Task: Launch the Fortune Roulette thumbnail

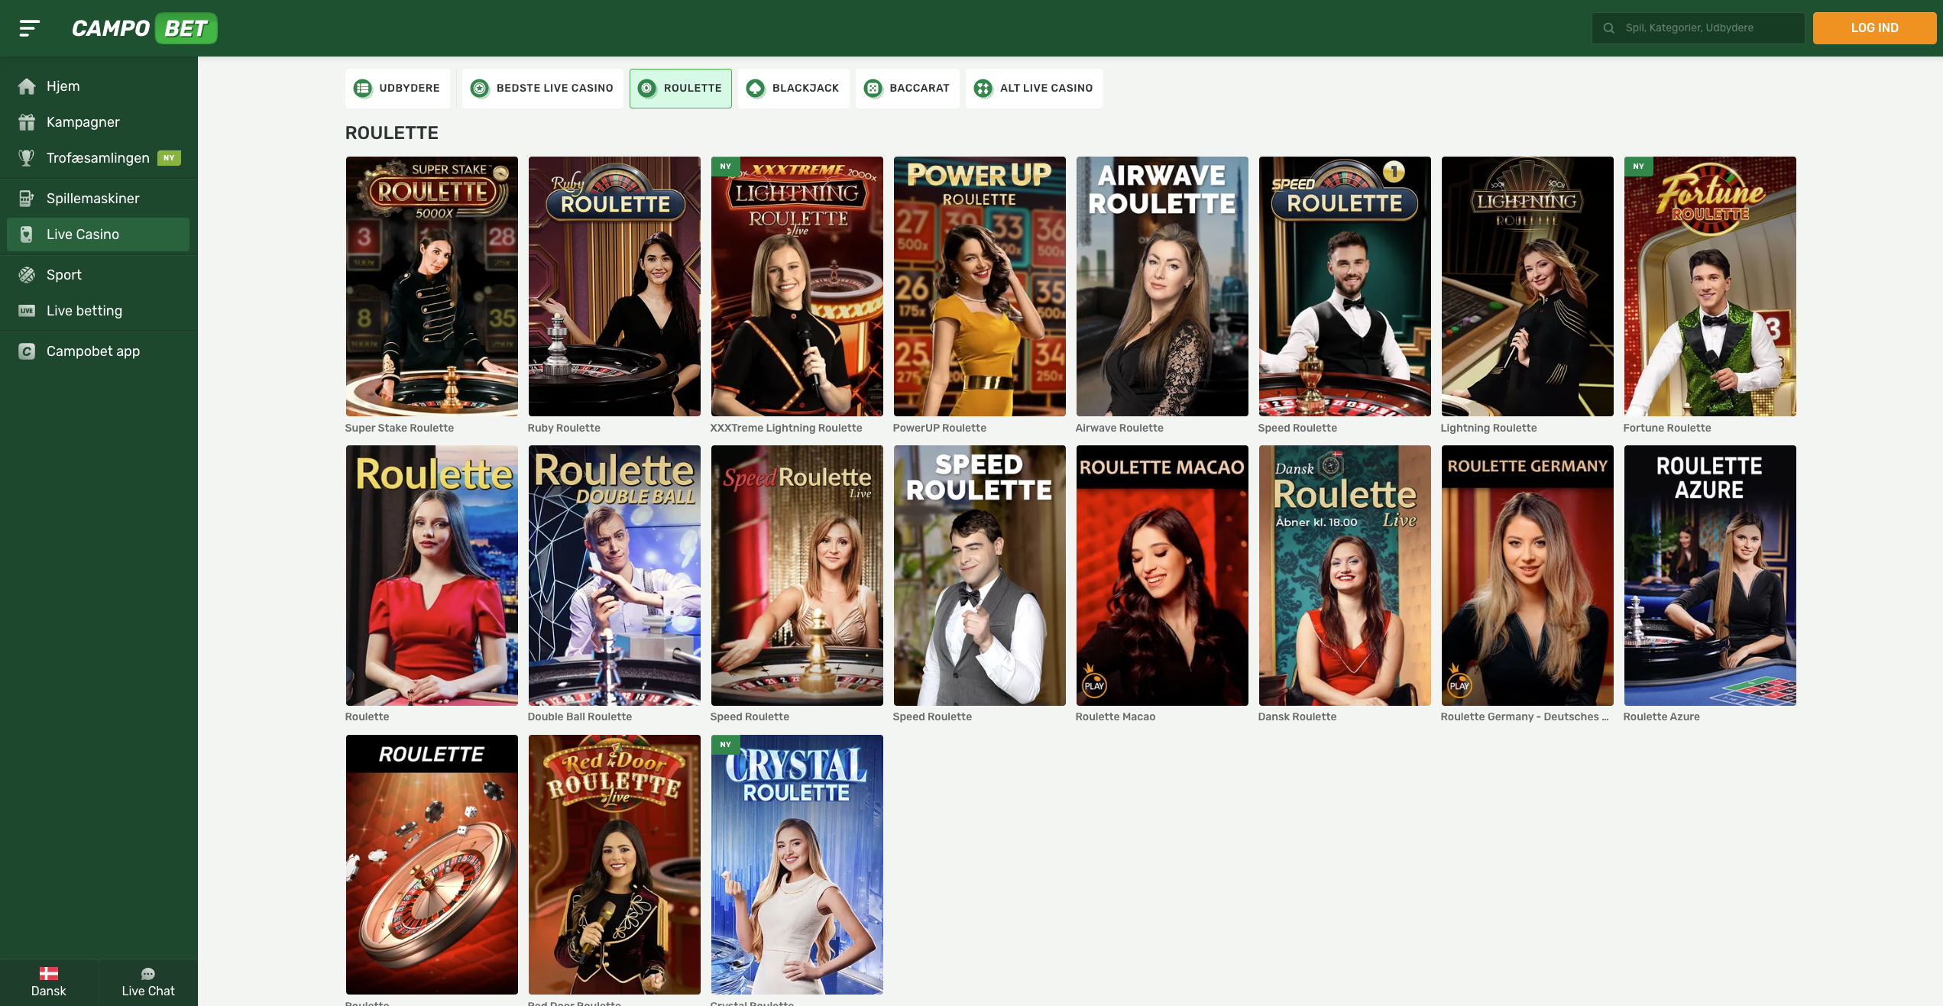Action: (1710, 286)
